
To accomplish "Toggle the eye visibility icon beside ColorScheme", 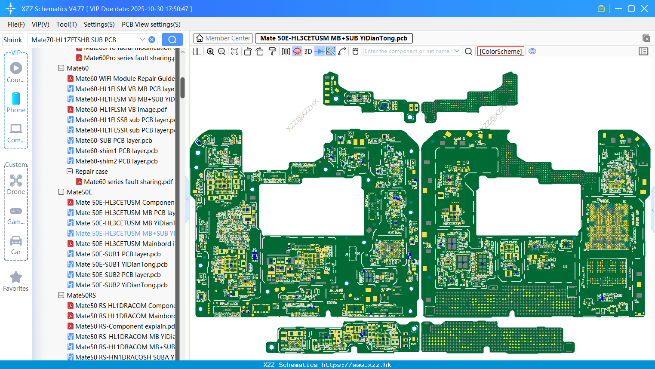I will point(532,51).
